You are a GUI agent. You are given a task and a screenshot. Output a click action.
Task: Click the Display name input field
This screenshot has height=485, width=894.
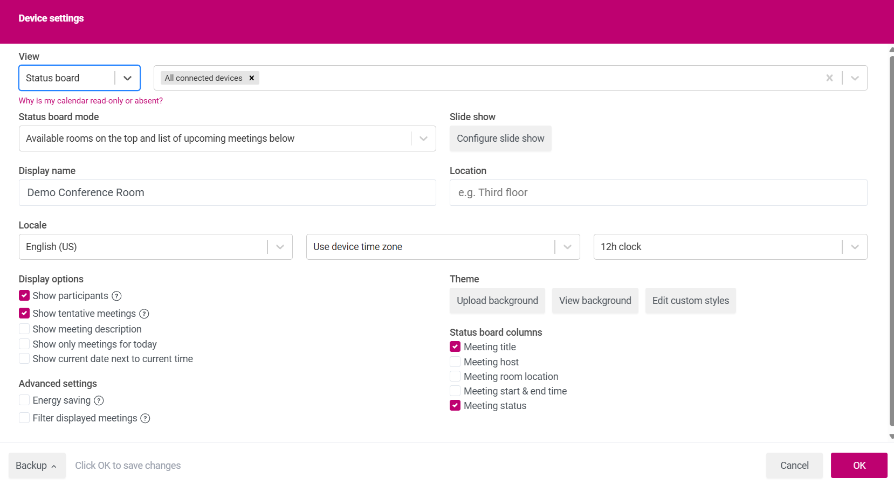(227, 192)
